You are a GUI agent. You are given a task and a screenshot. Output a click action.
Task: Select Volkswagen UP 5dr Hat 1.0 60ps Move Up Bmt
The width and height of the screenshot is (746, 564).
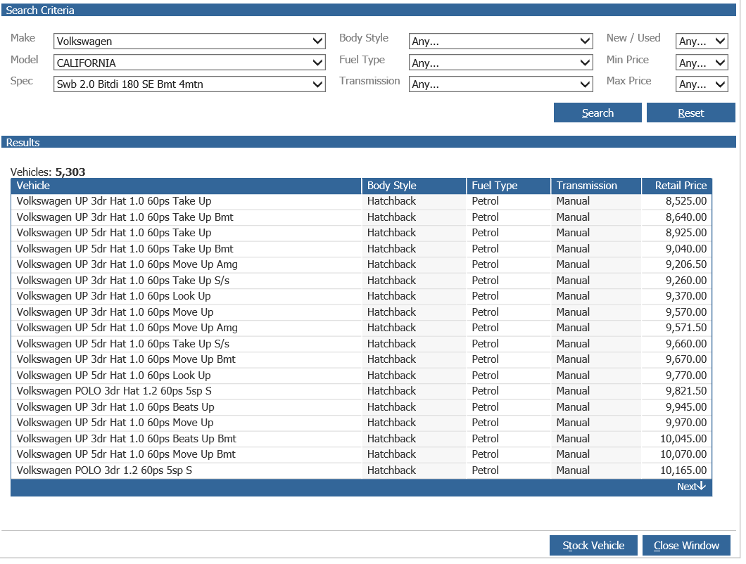click(361, 454)
